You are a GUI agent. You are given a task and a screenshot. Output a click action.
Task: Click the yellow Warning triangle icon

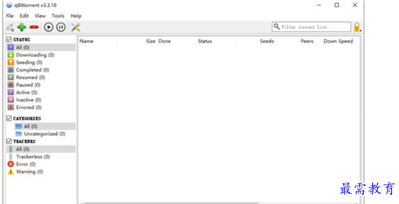pos(11,172)
